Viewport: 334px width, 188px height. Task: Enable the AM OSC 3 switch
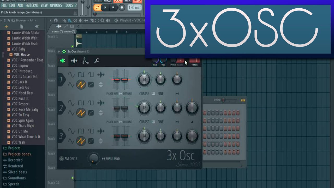point(61,158)
